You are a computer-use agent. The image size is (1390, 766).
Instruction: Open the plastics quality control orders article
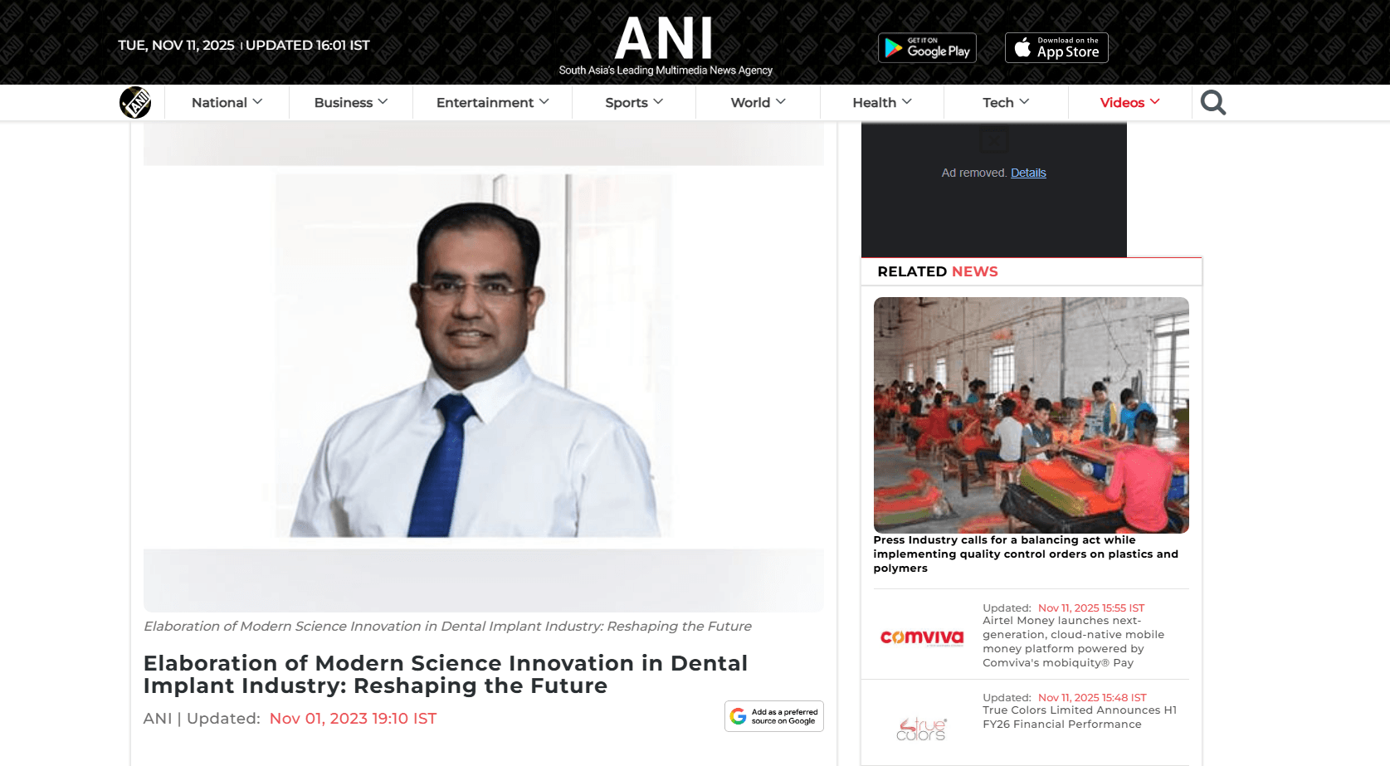[x=1026, y=554]
